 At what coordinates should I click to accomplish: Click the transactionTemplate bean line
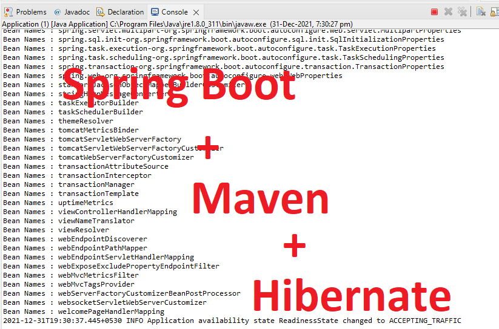pyautogui.click(x=71, y=194)
